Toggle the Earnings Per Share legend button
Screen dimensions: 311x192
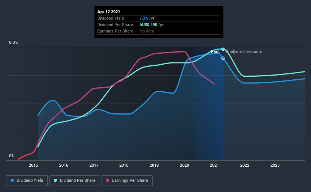point(127,181)
